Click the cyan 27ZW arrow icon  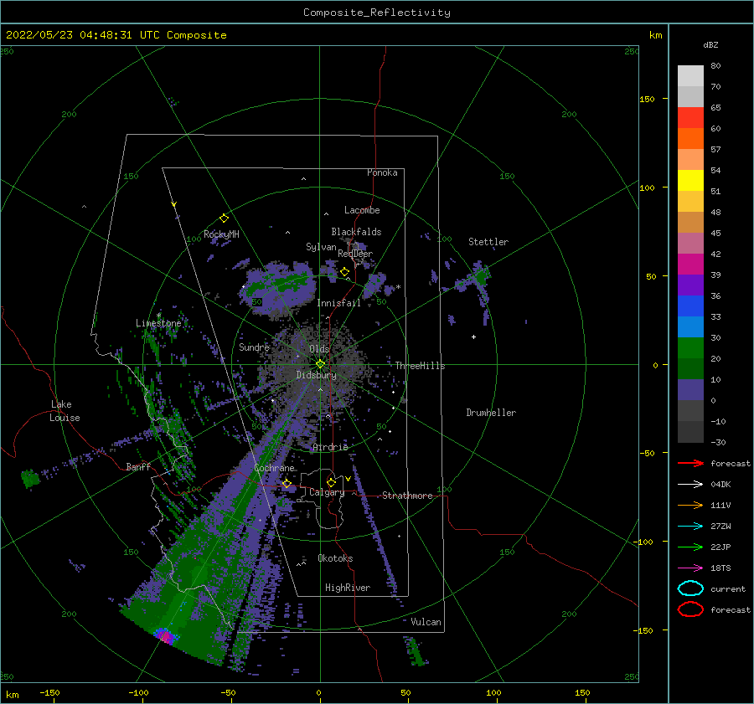pyautogui.click(x=690, y=527)
